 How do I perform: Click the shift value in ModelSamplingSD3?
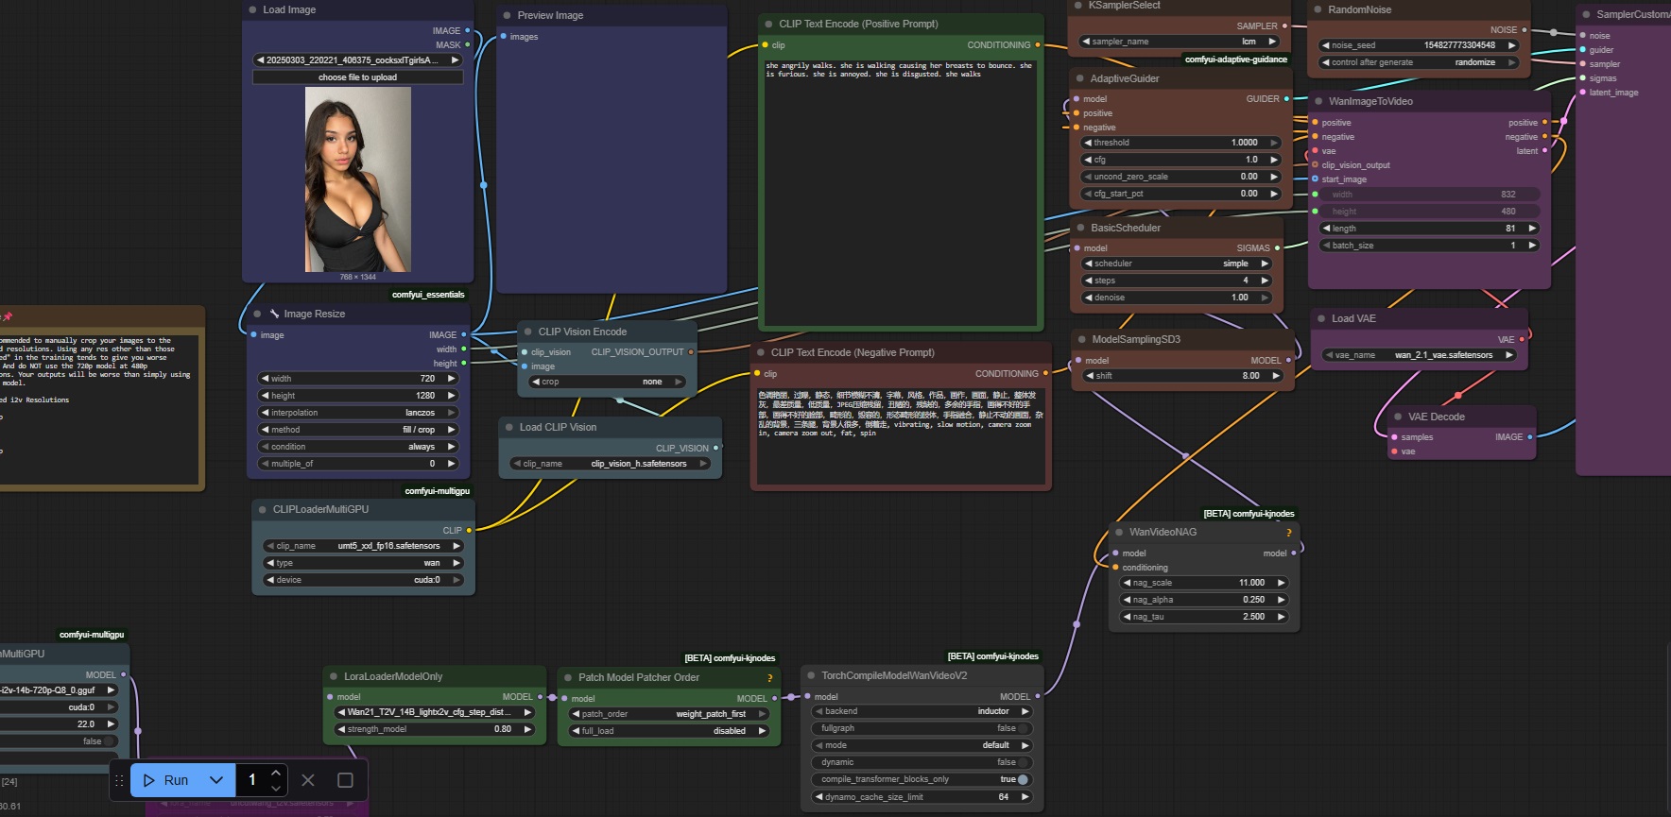pyautogui.click(x=1181, y=376)
